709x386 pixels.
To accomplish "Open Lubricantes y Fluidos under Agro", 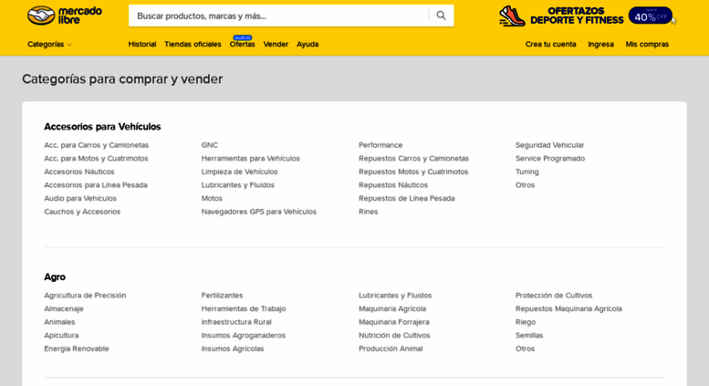I will (395, 296).
